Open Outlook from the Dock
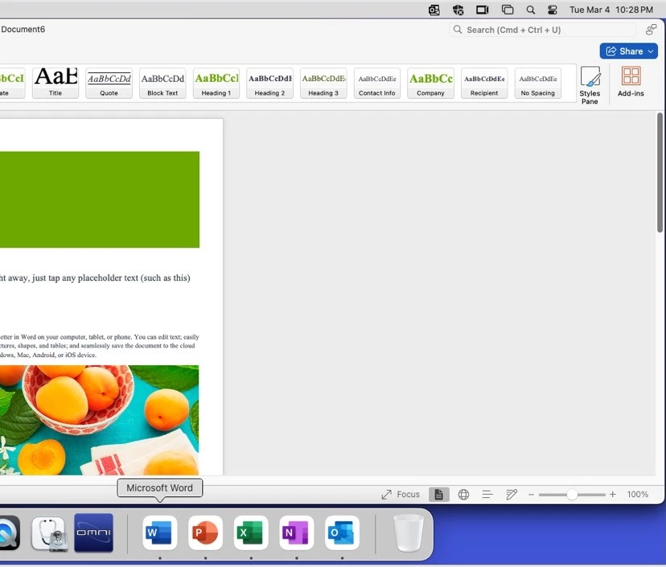 [341, 532]
